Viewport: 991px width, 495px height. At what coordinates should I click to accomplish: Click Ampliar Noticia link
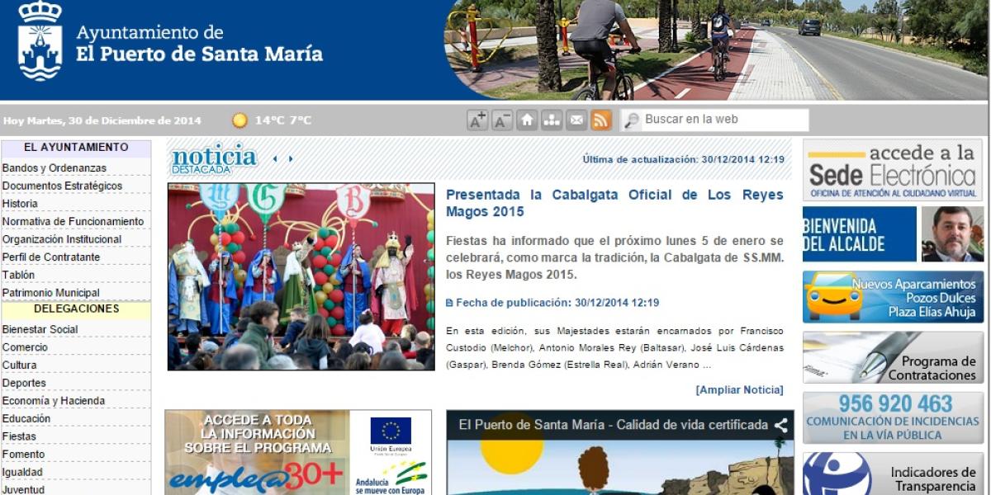point(739,390)
